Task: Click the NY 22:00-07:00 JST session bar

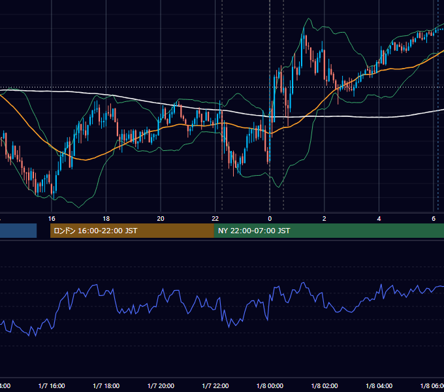Action: coord(328,231)
